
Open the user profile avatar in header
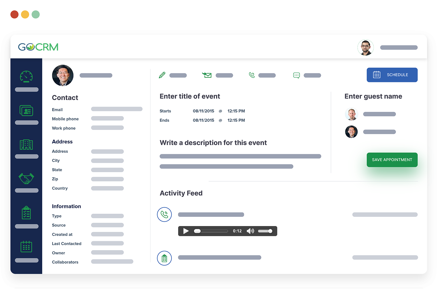click(365, 48)
